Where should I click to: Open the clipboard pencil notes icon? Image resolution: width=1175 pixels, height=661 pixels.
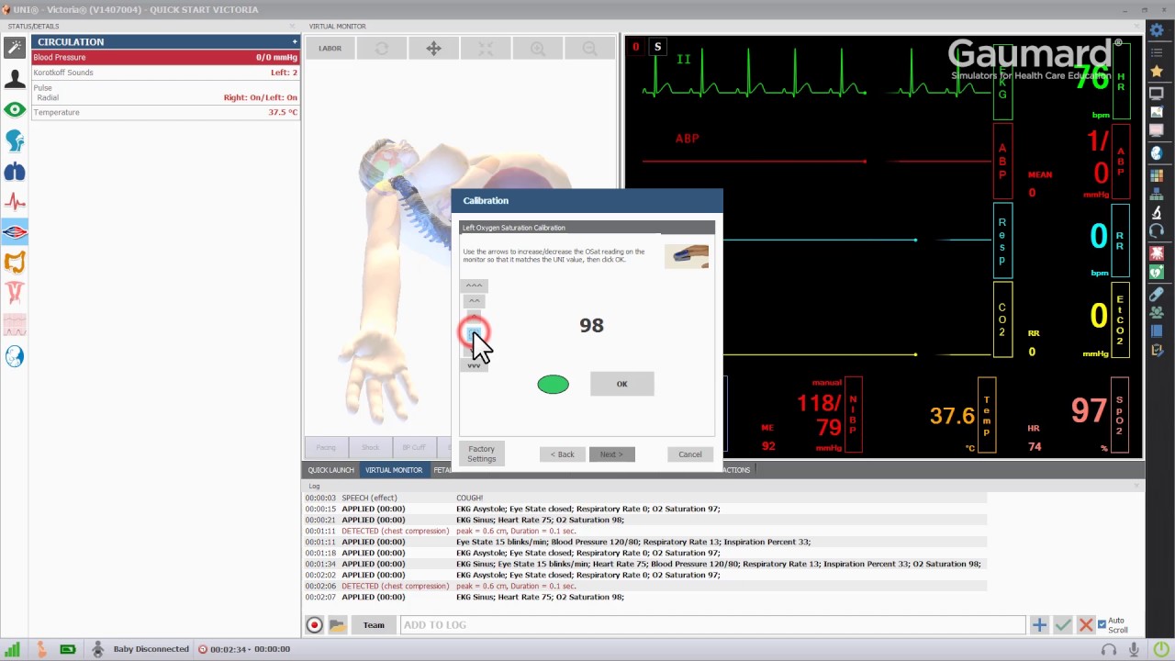click(1157, 350)
